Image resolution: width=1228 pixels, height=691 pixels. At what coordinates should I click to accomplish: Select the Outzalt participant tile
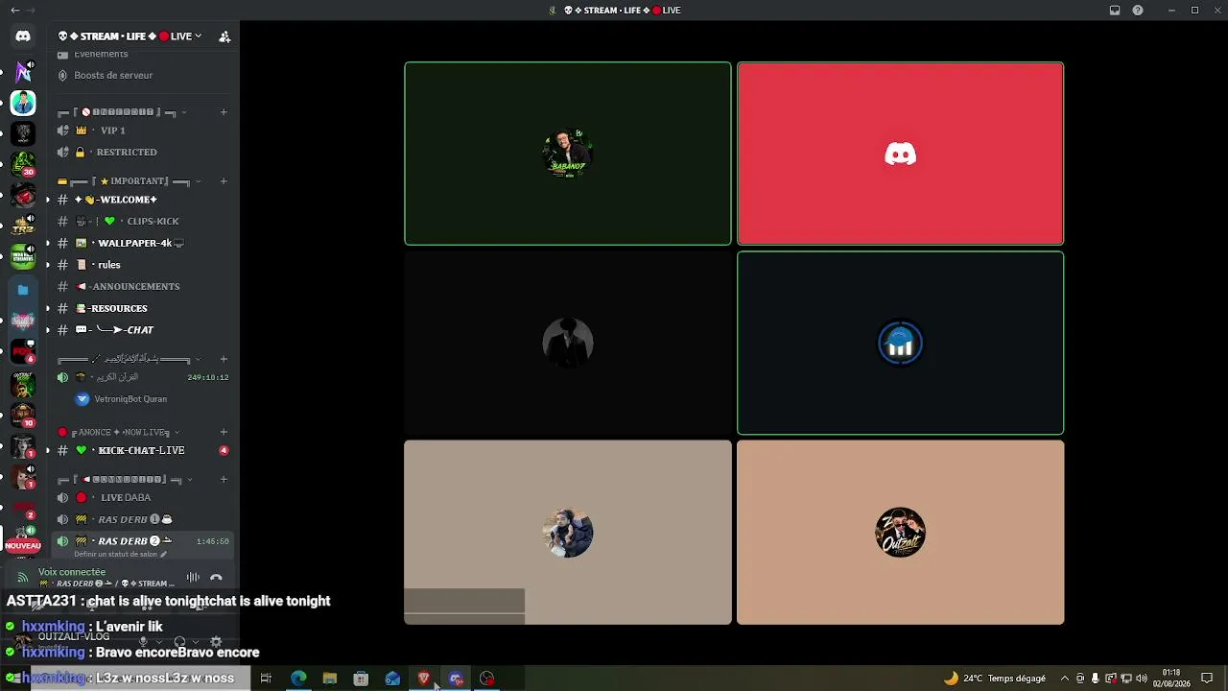point(900,532)
